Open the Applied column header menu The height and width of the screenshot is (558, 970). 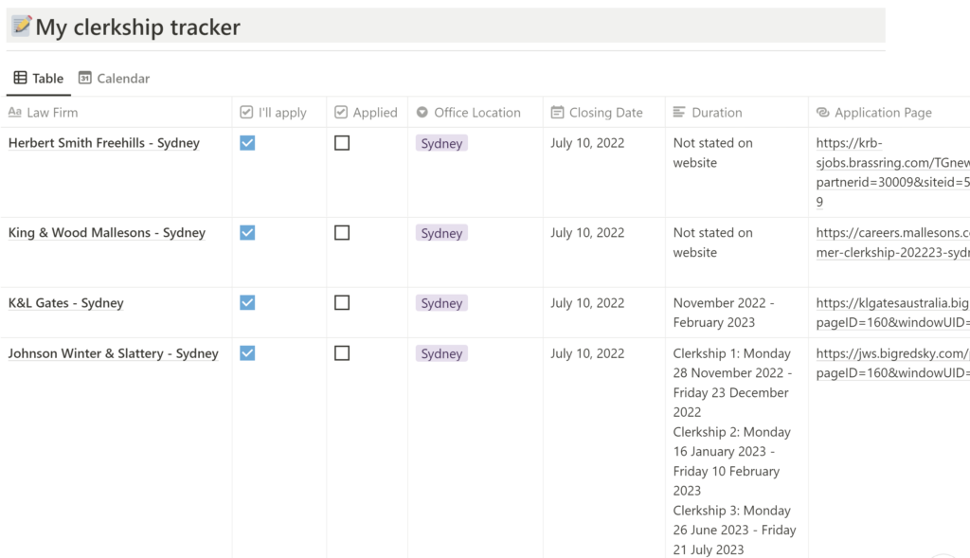pos(368,112)
